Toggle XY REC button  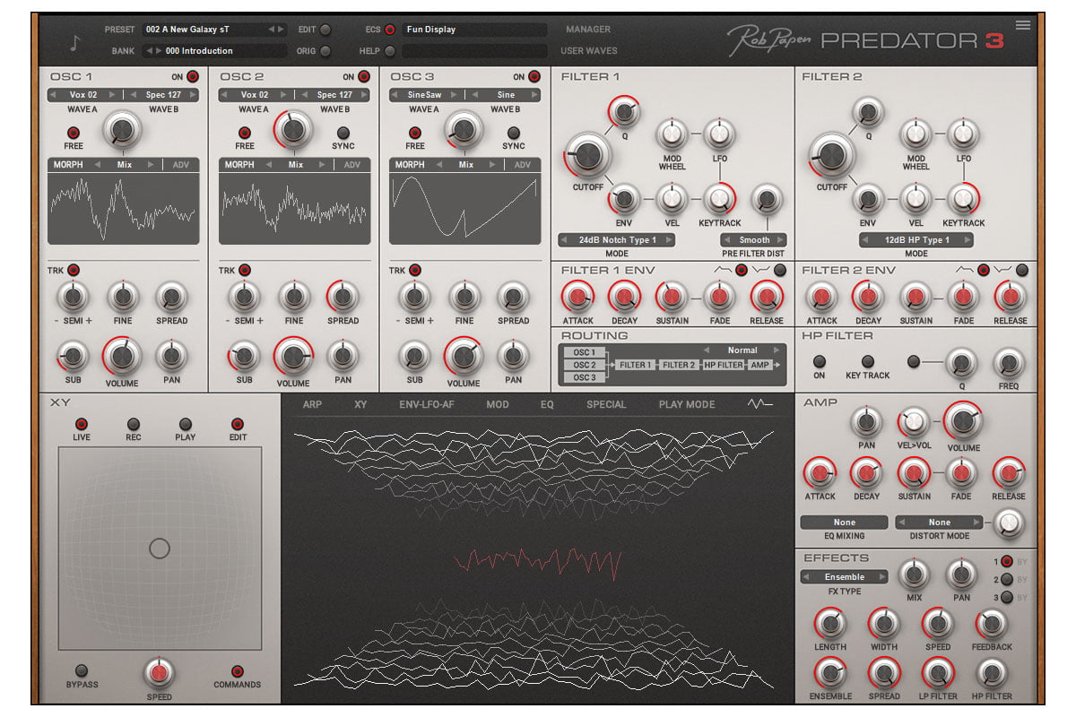134,424
